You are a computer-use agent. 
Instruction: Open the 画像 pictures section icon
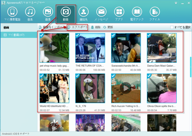point(48,12)
